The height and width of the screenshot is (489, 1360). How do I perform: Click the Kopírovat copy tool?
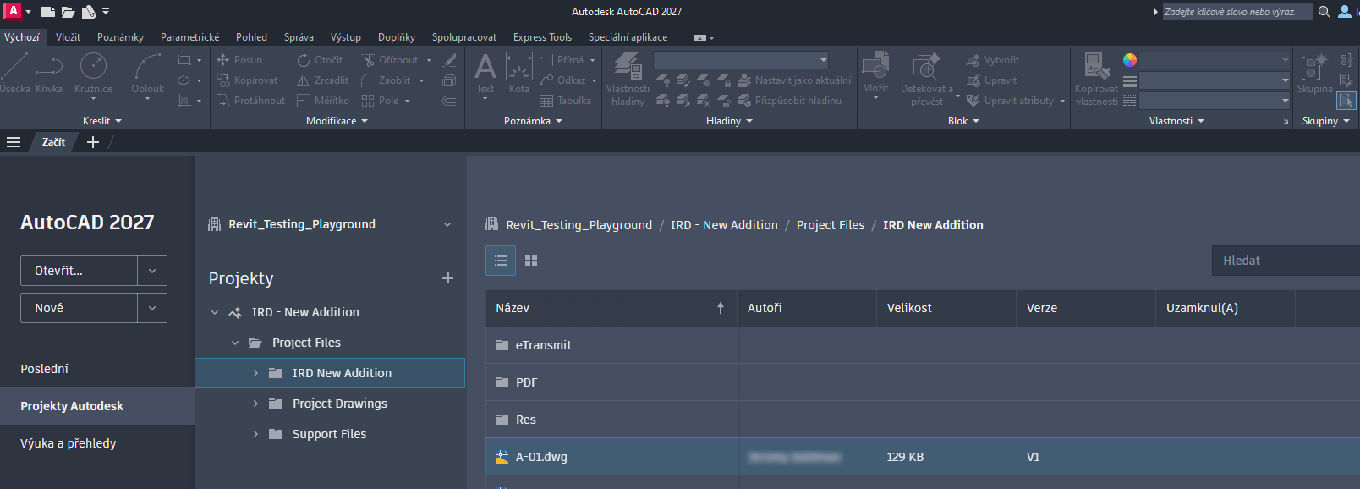tap(247, 80)
